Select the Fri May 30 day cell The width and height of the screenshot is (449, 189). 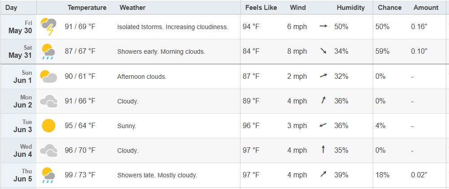click(x=18, y=27)
